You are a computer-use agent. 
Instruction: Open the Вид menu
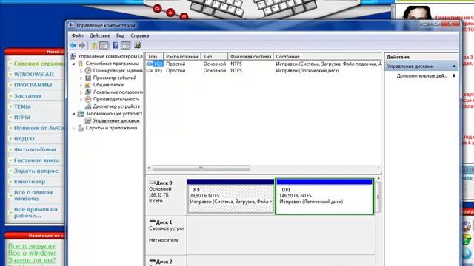click(x=120, y=35)
